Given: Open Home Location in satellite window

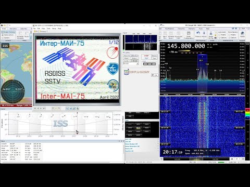Looking at the screenshot, I should [8, 35].
